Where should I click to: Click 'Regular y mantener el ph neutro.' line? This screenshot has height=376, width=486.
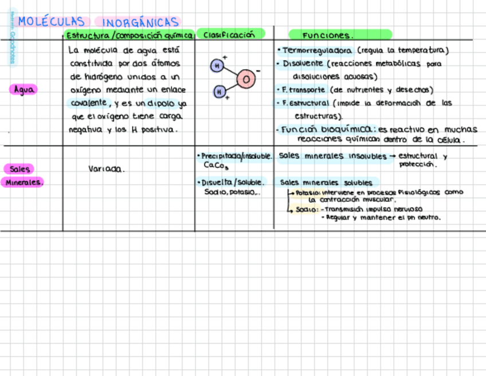click(x=383, y=218)
